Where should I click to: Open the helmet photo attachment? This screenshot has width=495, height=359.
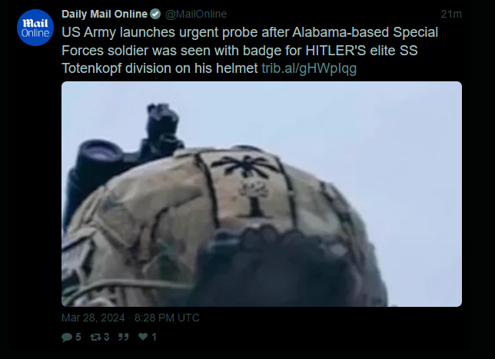click(x=261, y=194)
